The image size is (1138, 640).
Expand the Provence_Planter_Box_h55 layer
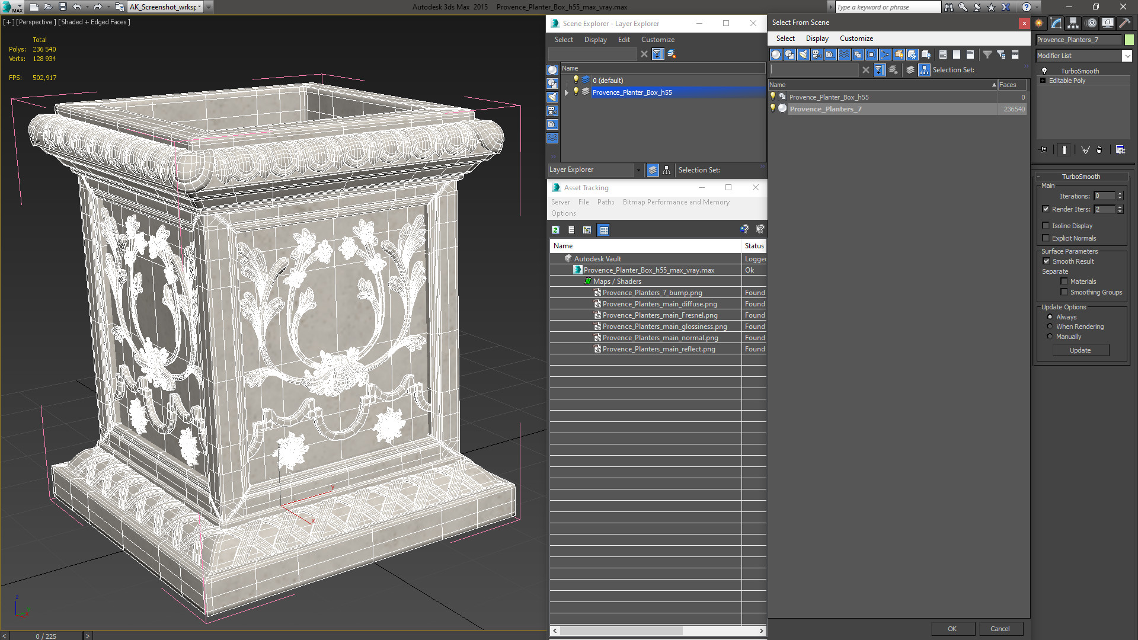[567, 92]
